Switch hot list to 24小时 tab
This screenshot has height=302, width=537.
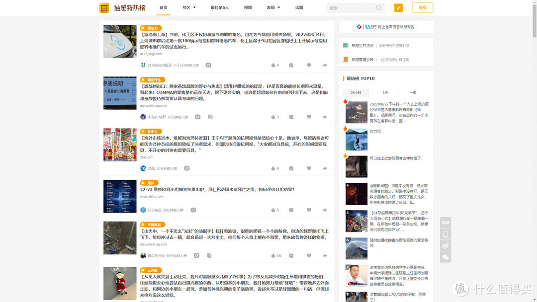point(356,93)
